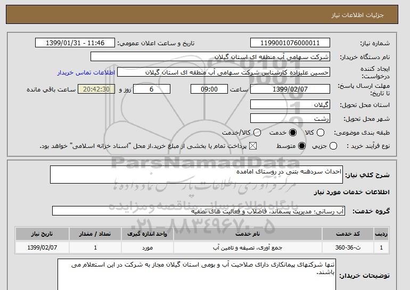The image size is (410, 290).
Task: Toggle the اسناد خزانه اسلامی payment checkbox
Action: click(x=252, y=146)
